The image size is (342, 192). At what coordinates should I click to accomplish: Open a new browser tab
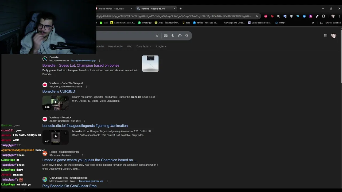click(180, 9)
